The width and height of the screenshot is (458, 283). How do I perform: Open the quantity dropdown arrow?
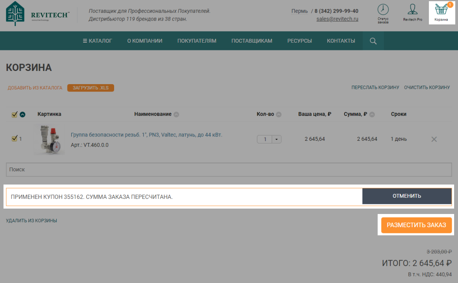tap(276, 139)
